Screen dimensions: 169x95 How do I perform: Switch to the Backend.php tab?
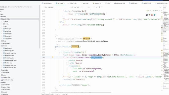[47, 3]
